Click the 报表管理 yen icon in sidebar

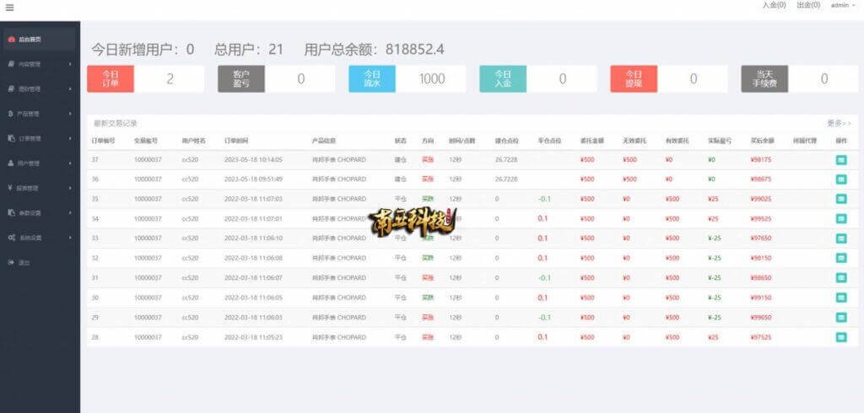[x=10, y=188]
